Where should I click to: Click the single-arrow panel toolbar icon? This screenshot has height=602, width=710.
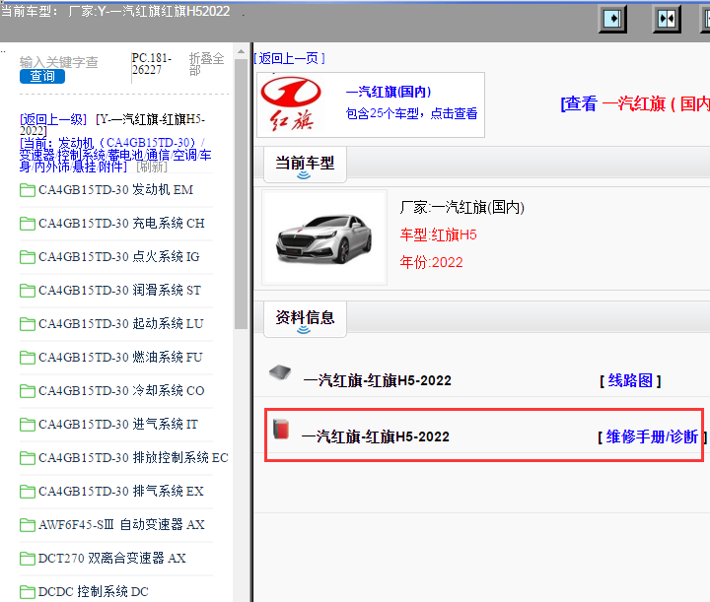tap(612, 19)
